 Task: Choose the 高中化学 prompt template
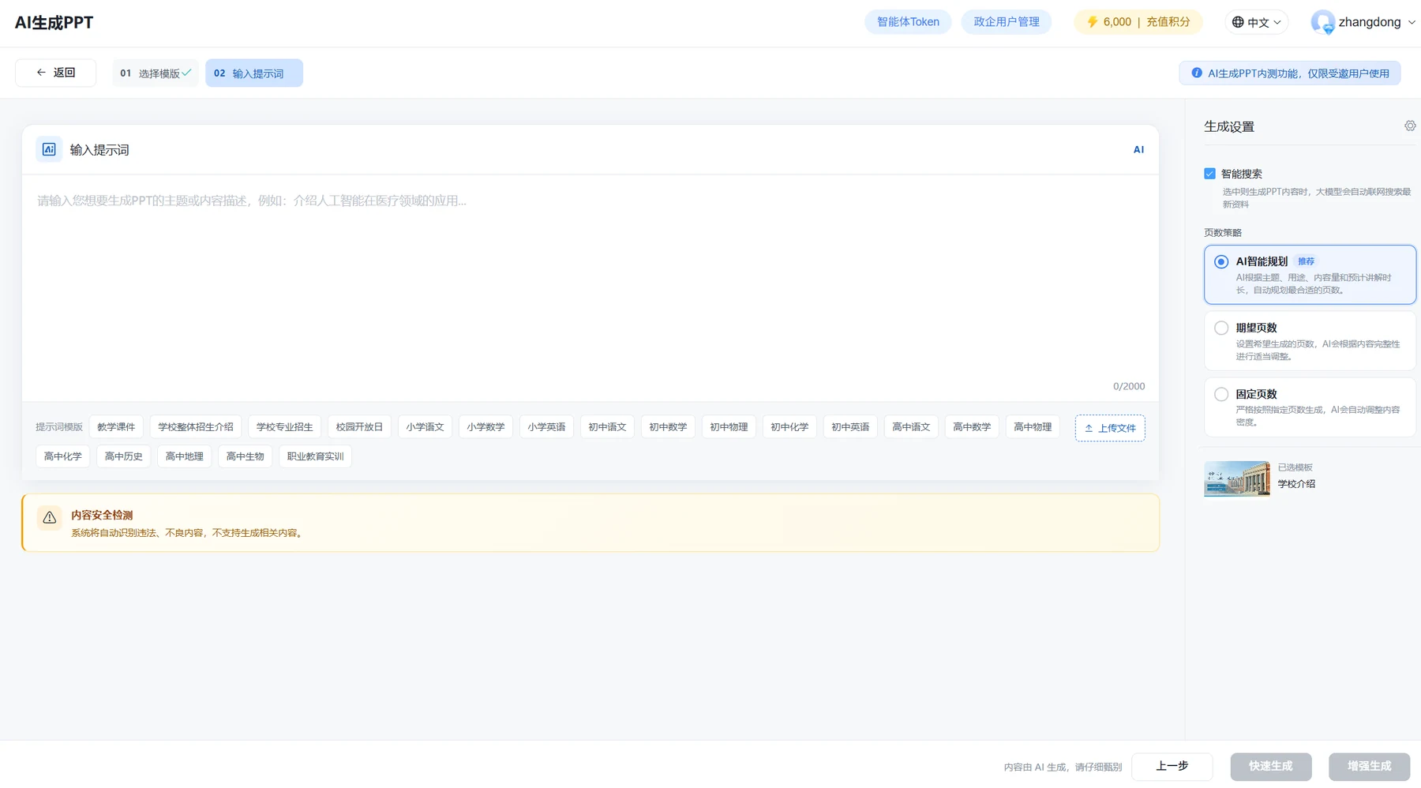point(63,456)
